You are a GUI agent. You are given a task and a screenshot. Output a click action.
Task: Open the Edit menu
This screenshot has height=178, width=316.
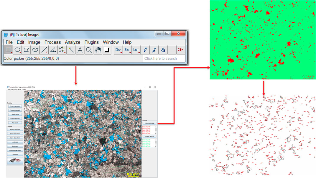(20, 42)
